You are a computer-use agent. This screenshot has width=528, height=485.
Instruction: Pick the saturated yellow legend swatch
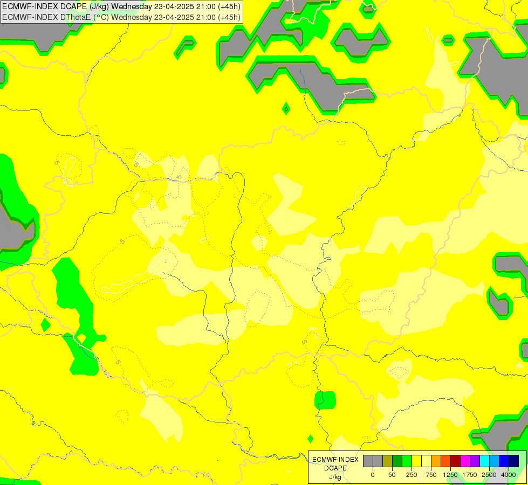point(416,461)
